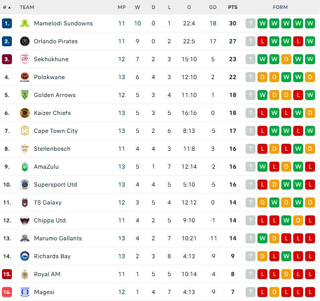Viewport: 320px width, 301px height.
Task: Click the Mamelodi Sundowns club logo
Action: point(24,23)
